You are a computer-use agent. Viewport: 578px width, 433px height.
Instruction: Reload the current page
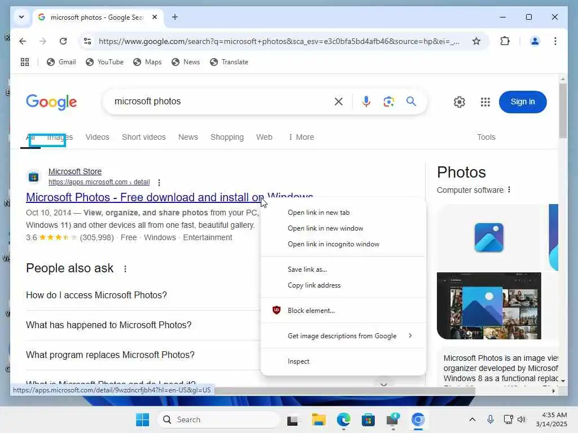point(63,41)
